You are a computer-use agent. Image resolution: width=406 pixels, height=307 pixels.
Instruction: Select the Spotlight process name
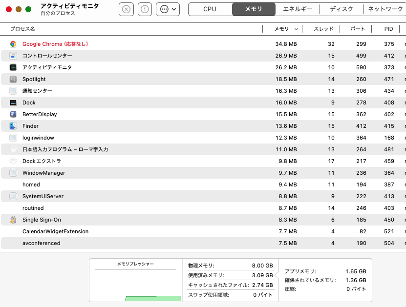[34, 79]
